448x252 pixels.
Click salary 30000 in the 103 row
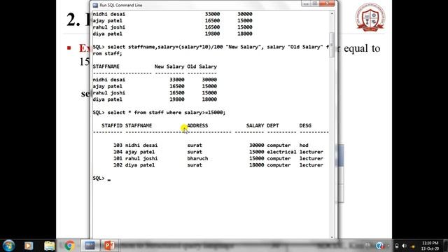click(257, 146)
